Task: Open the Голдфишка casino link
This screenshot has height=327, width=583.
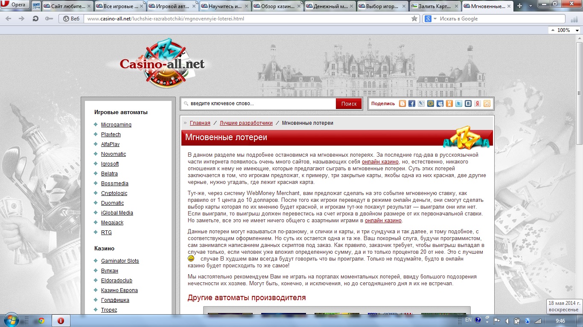Action: pos(115,300)
